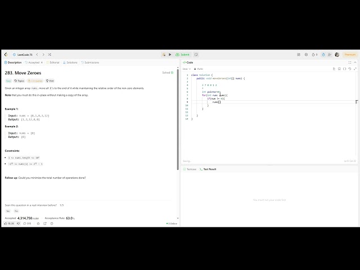Maximize the Code panel icon
360x270 pixels.
[x=350, y=62]
